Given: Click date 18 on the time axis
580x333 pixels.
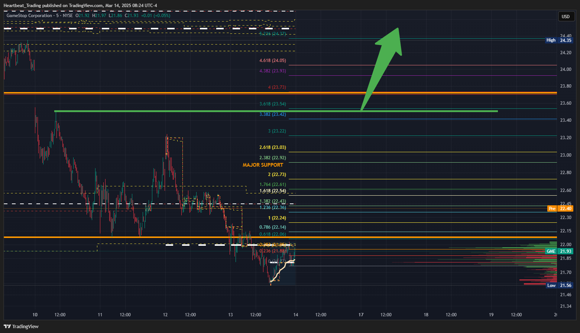Looking at the screenshot, I should [x=426, y=315].
